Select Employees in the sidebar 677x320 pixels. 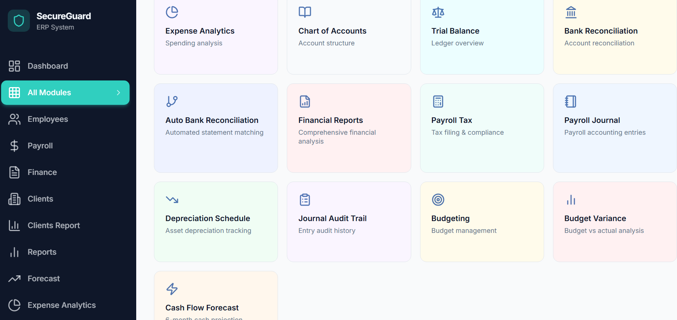[x=65, y=119]
